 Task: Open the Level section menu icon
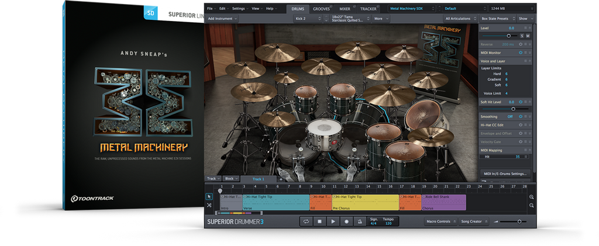525,28
